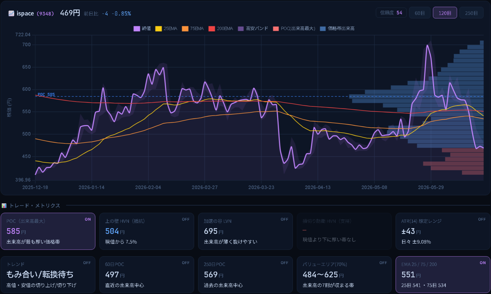This screenshot has height=294, width=491.
Task: Click the 日々 ±9.08% text
Action: 416,242
